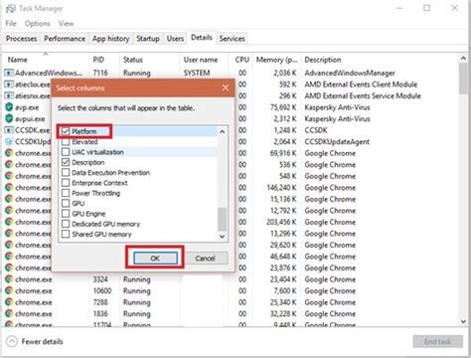Click process list scroll down arrow

pos(463,321)
